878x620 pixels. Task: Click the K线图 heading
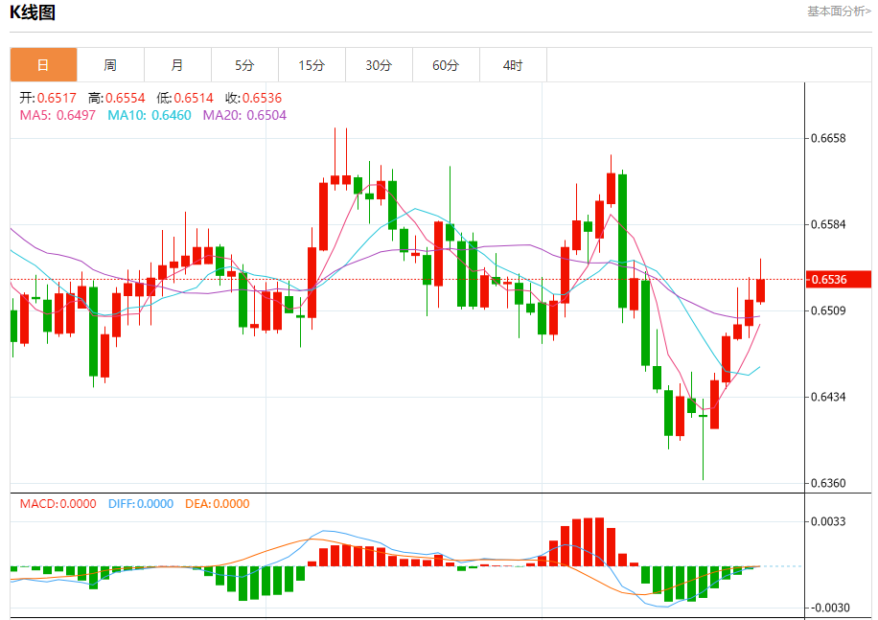[x=33, y=12]
